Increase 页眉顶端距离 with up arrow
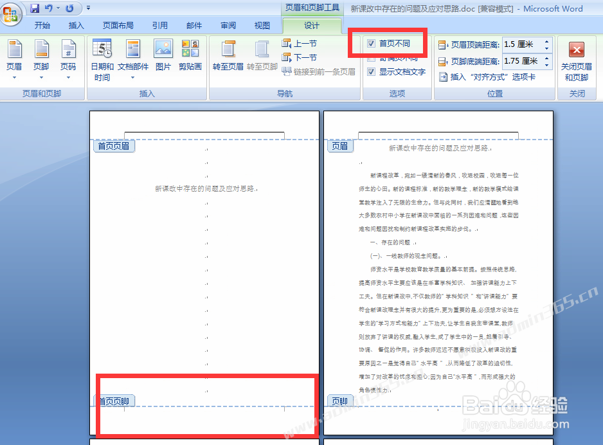The height and width of the screenshot is (445, 603). pos(546,41)
